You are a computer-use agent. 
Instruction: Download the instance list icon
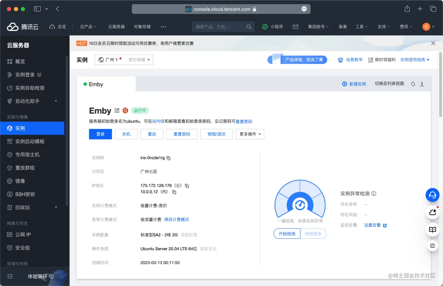(x=422, y=84)
